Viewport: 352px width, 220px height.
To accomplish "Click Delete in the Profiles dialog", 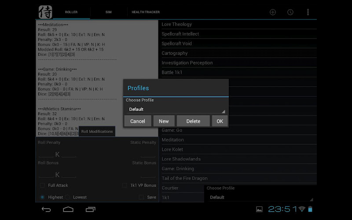I will point(193,121).
